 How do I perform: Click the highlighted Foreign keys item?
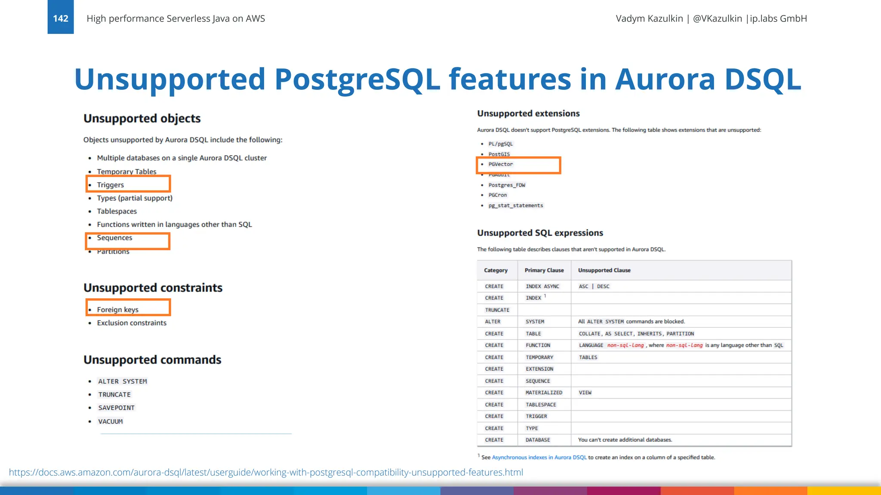[117, 309]
